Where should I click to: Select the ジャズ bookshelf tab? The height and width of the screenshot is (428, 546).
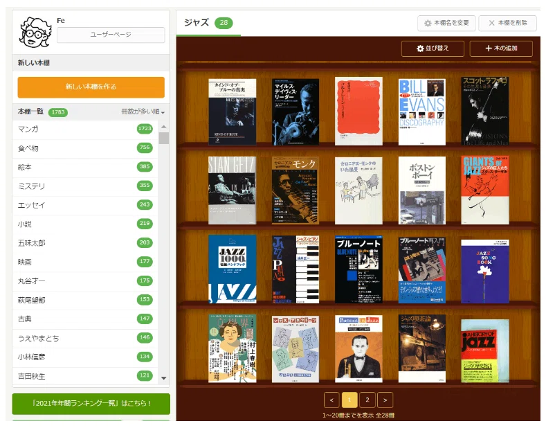click(208, 23)
